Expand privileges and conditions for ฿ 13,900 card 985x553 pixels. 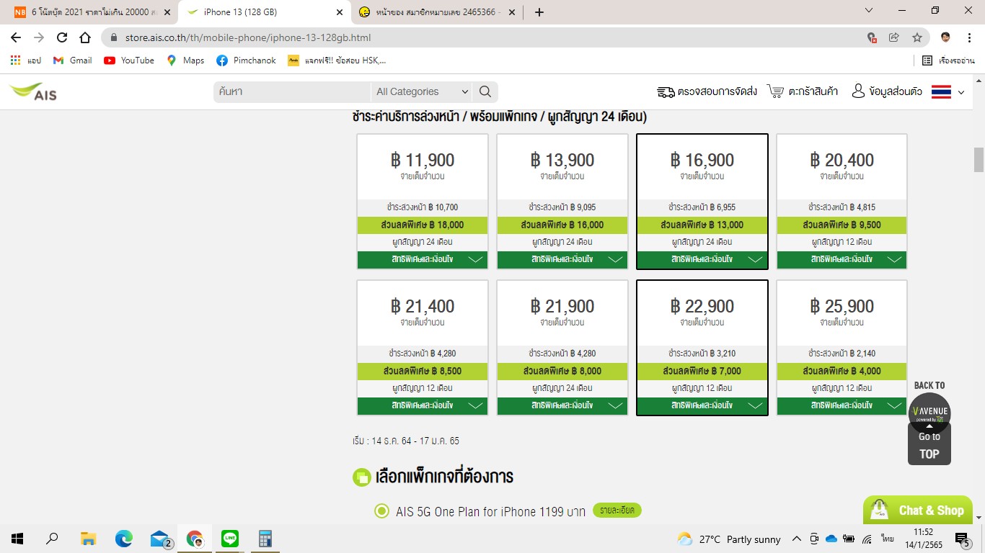tap(562, 259)
